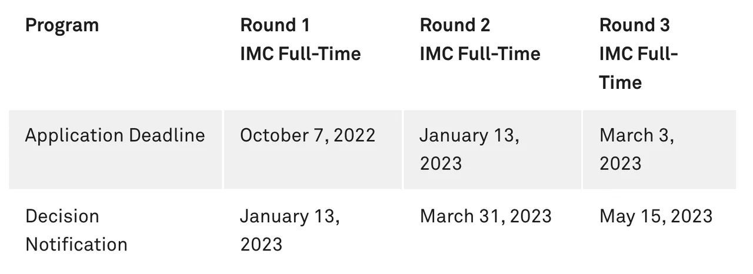Screen dimensions: 753x274
Task: Click the word "Notification" in the row label
Action: [76, 244]
